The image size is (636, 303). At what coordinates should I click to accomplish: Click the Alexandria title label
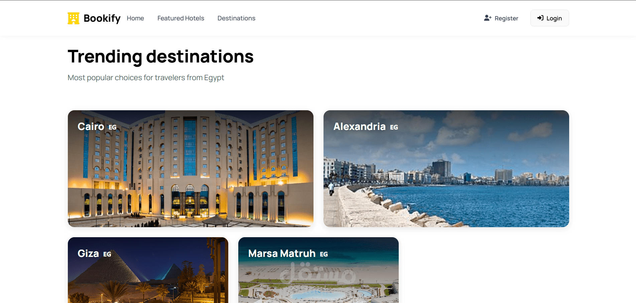pyautogui.click(x=360, y=127)
